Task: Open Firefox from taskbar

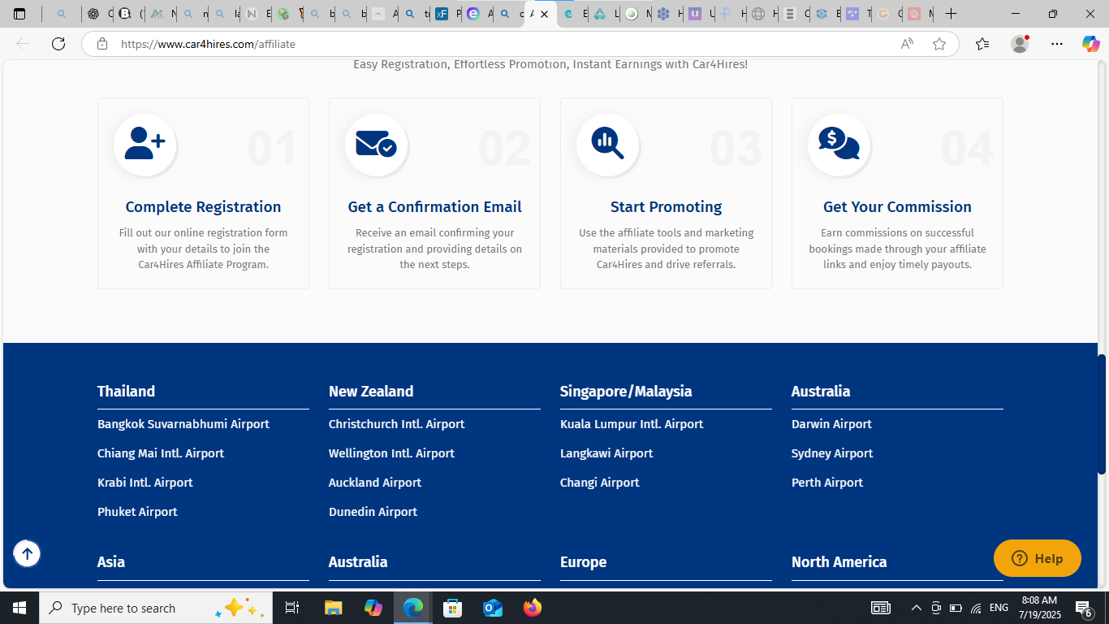Action: pos(533,608)
